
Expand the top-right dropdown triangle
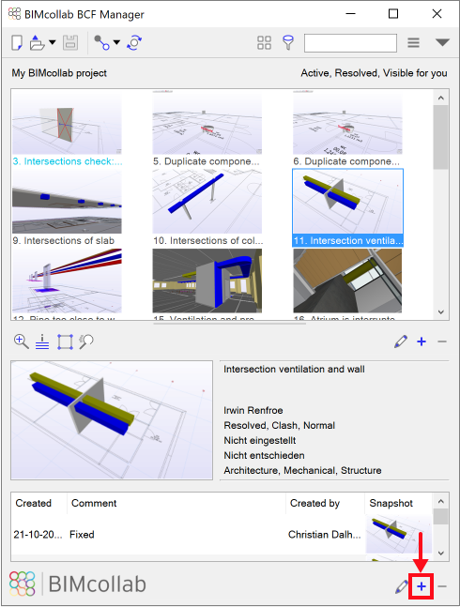(x=442, y=42)
